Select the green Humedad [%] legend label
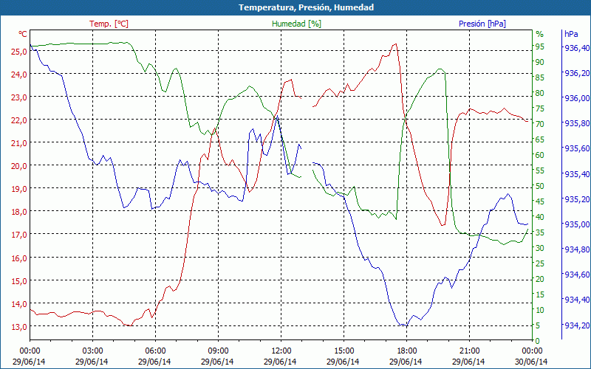 pos(297,24)
